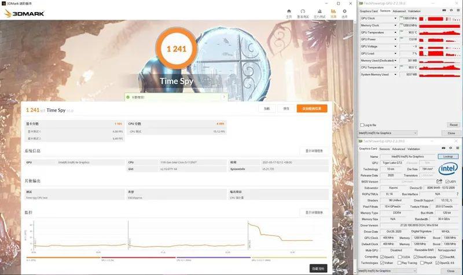Screen dimensions: 463x275
Task: Open the 3DMark Options gear icon
Action: click(x=344, y=11)
